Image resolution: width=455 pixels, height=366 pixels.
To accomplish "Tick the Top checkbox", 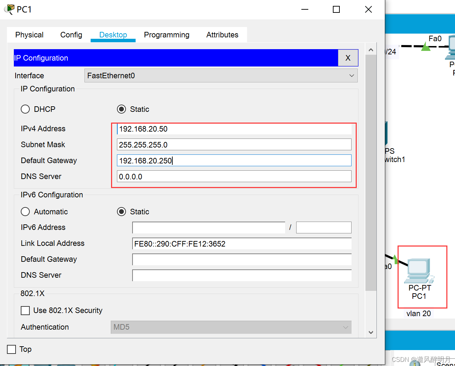I will 11,349.
